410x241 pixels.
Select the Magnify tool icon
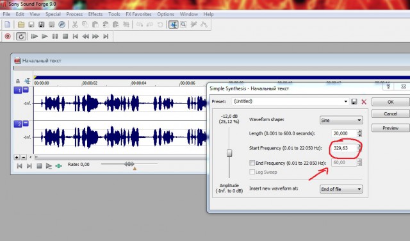(184, 24)
